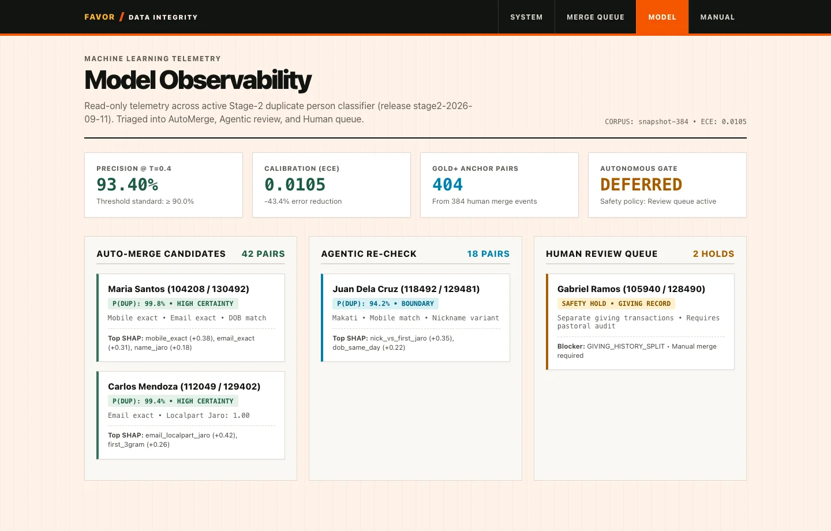This screenshot has width=831, height=531.
Task: Click the 404 gold anchor pairs value
Action: 447,185
